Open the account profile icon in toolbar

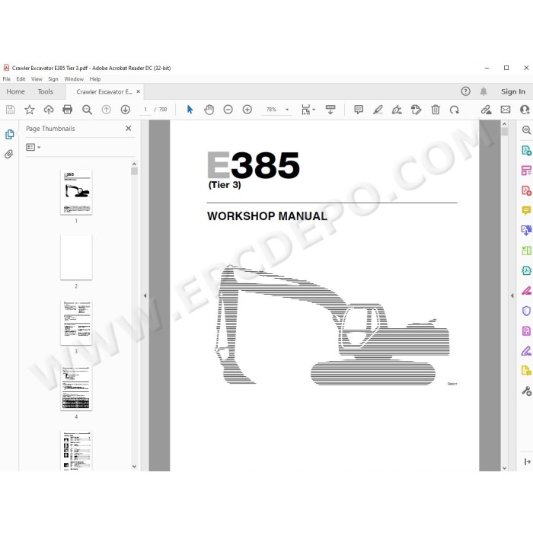525,110
